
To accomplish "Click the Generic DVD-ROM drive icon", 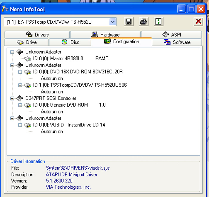I will [x=27, y=105].
